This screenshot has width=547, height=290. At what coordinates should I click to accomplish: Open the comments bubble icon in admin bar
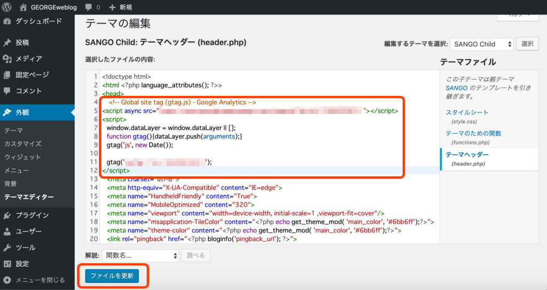click(89, 7)
